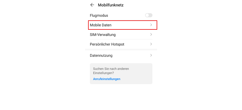Toggle the Flugmodus switch
The height and width of the screenshot is (110, 242).
click(149, 15)
